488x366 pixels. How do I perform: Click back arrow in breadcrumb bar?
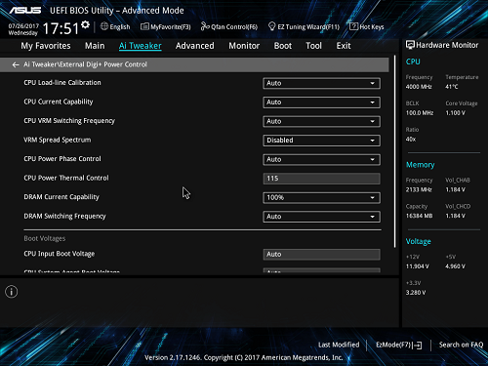16,64
